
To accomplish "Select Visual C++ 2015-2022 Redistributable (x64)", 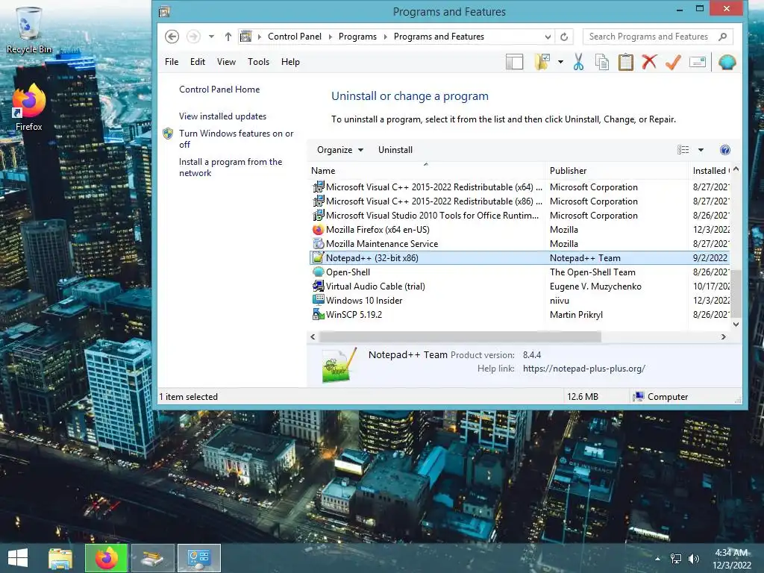I will click(519, 187).
